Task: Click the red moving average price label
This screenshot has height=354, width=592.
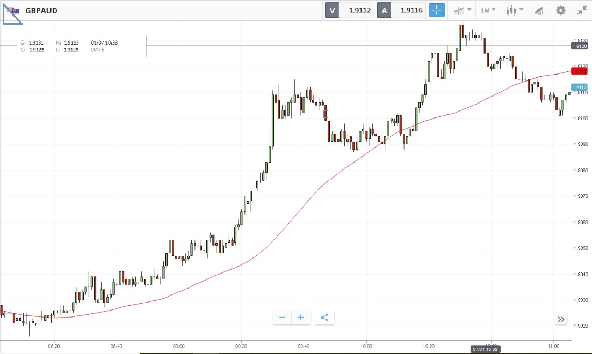Action: [580, 71]
